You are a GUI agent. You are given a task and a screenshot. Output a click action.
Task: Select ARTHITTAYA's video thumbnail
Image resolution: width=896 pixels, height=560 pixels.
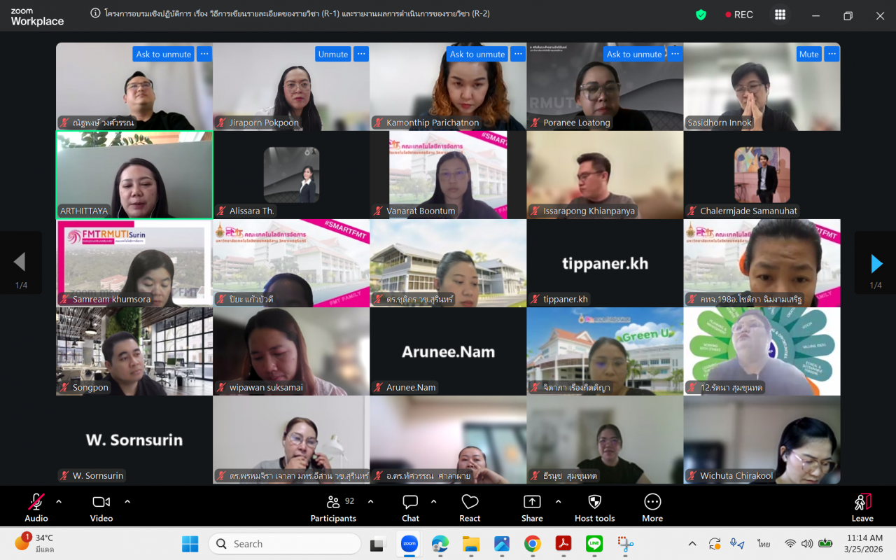pos(134,175)
